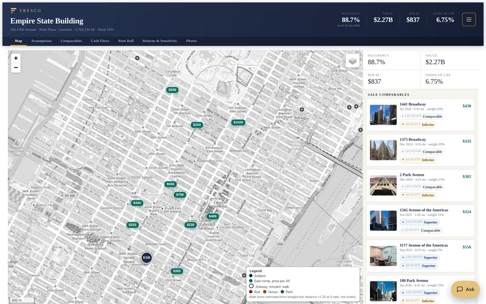Click the 6.75% going-in cap in header
The width and height of the screenshot is (486, 304).
click(x=445, y=20)
